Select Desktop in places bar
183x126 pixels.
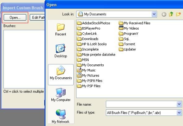(61, 51)
